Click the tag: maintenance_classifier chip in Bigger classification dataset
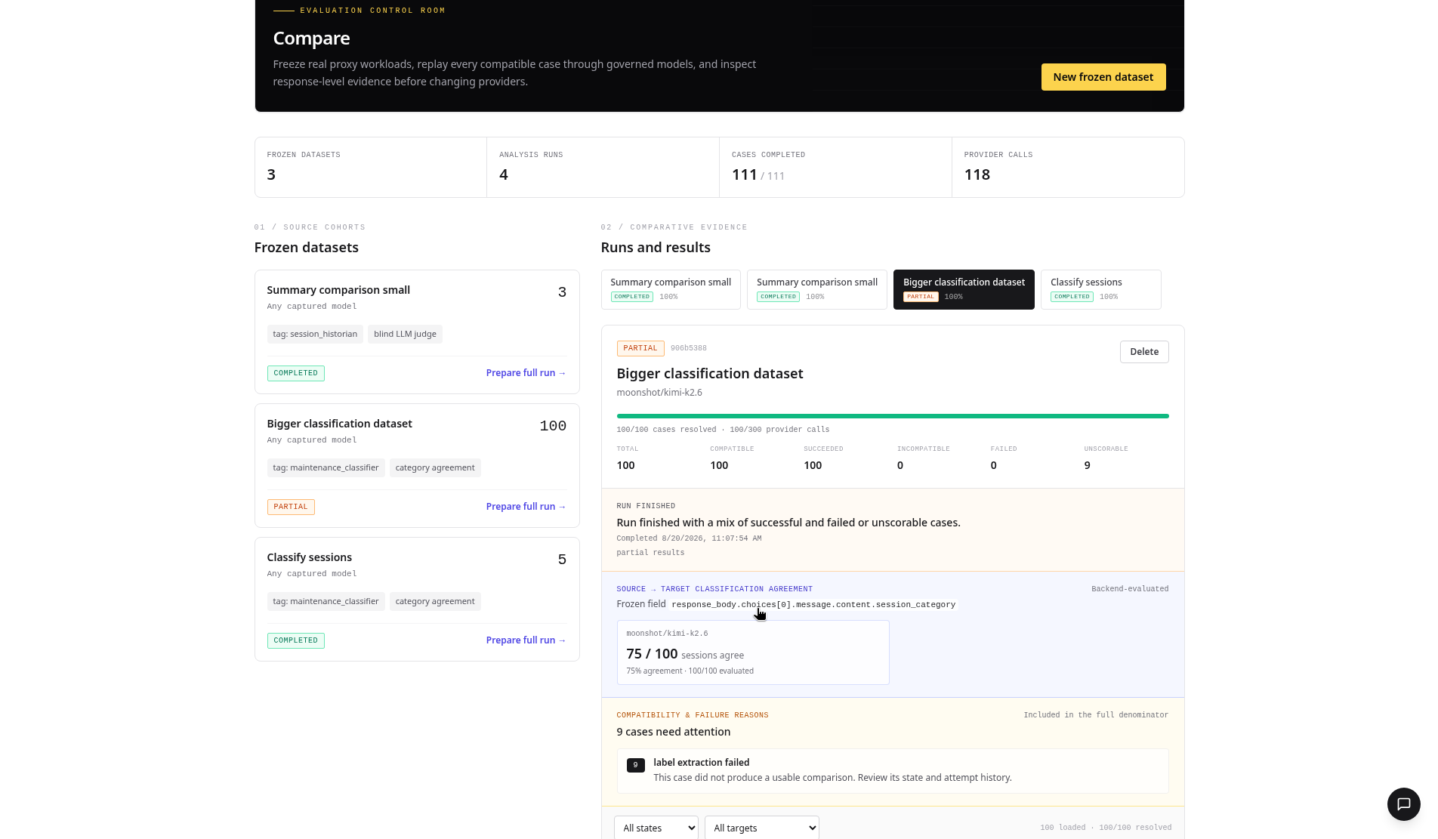The height and width of the screenshot is (839, 1438). pos(326,467)
